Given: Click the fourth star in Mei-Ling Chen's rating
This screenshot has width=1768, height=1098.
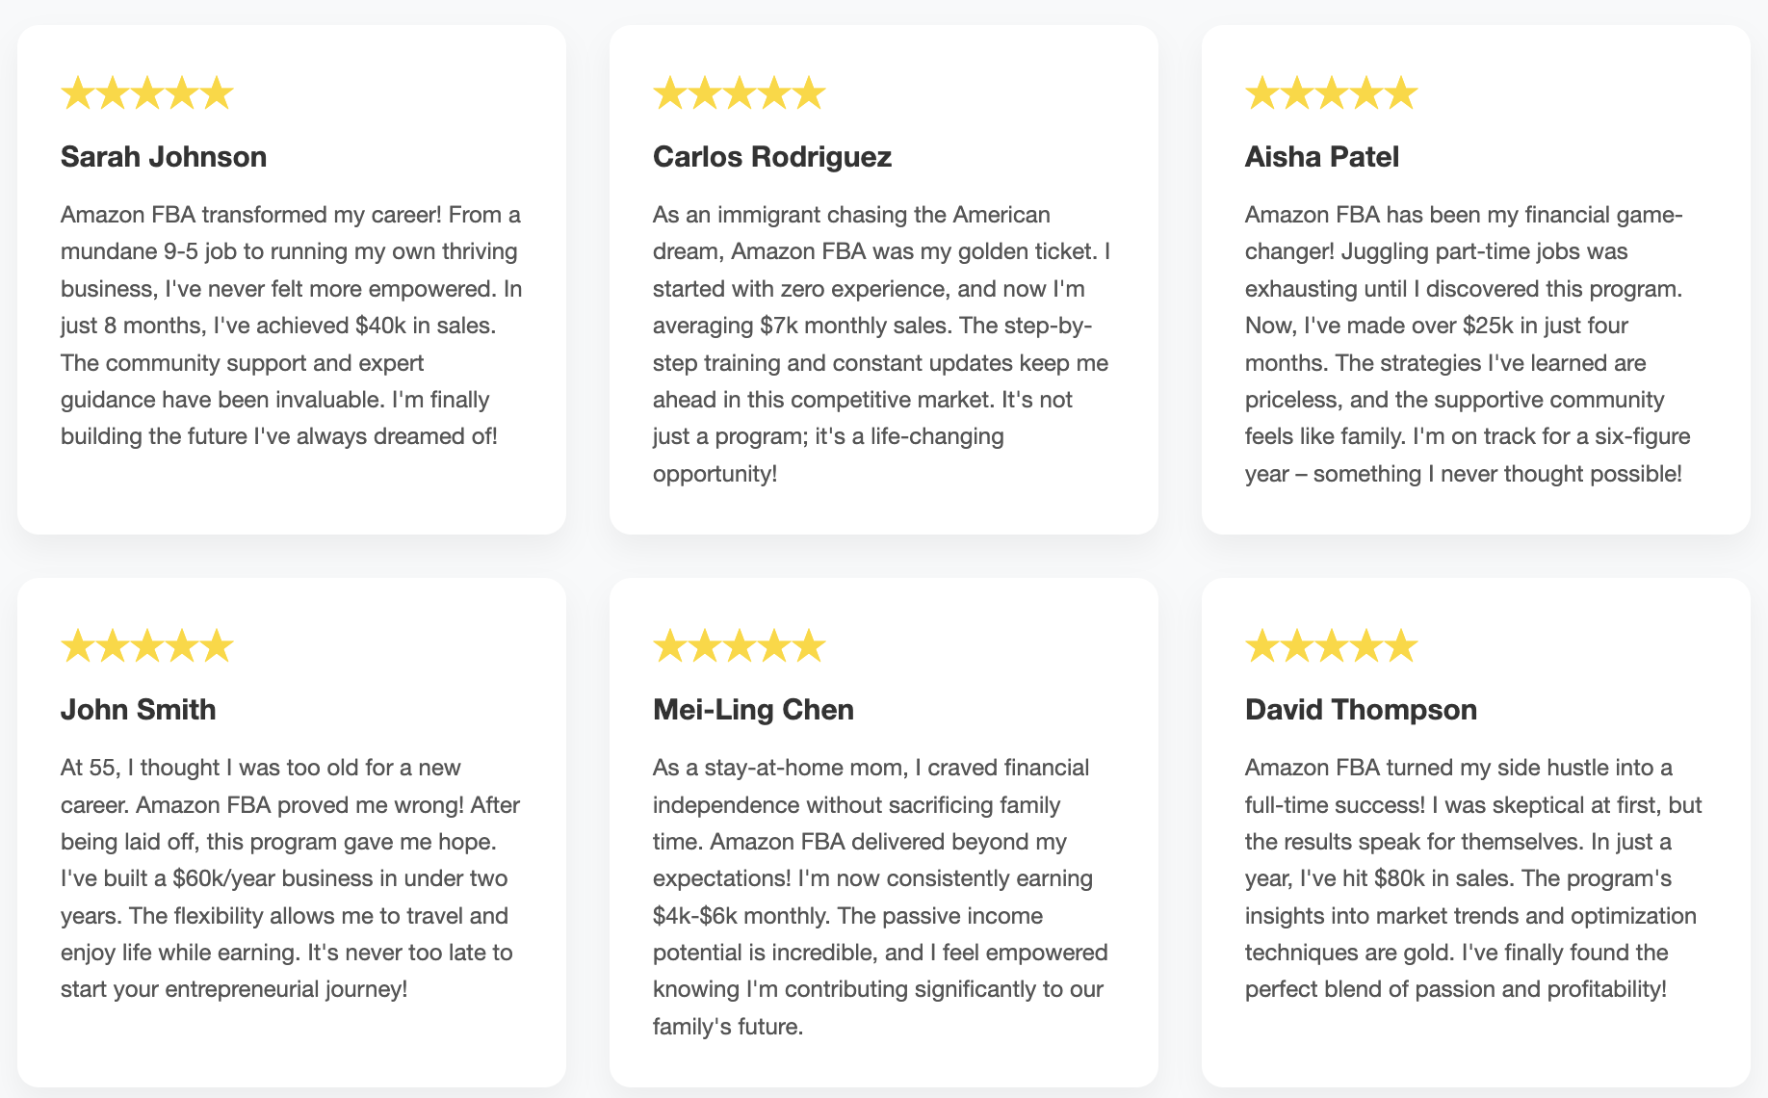Looking at the screenshot, I should [774, 646].
